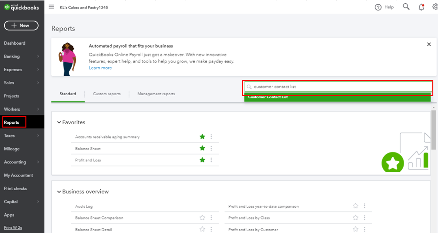Expand the Banking sidebar submenu

pos(38,56)
